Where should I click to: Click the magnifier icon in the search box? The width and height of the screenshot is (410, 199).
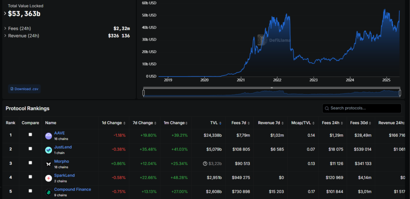(x=327, y=108)
